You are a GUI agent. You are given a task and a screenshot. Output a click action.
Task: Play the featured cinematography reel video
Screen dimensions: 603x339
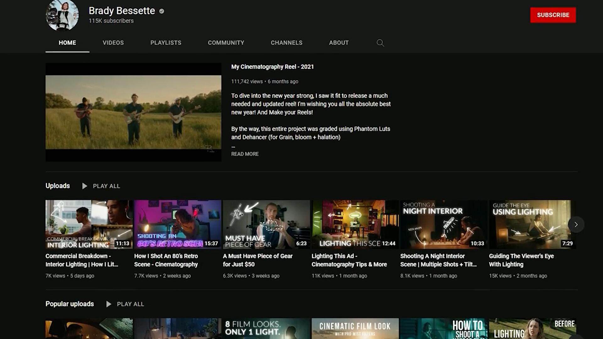coord(133,112)
